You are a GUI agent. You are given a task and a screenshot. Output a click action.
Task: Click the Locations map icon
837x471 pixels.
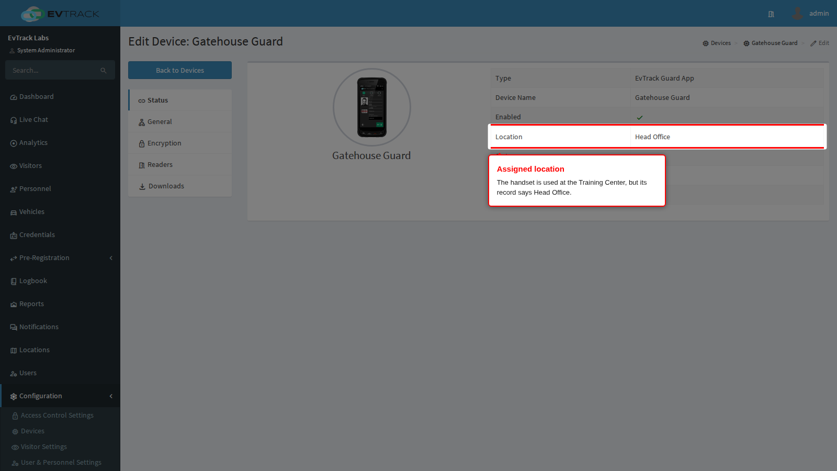[14, 351]
